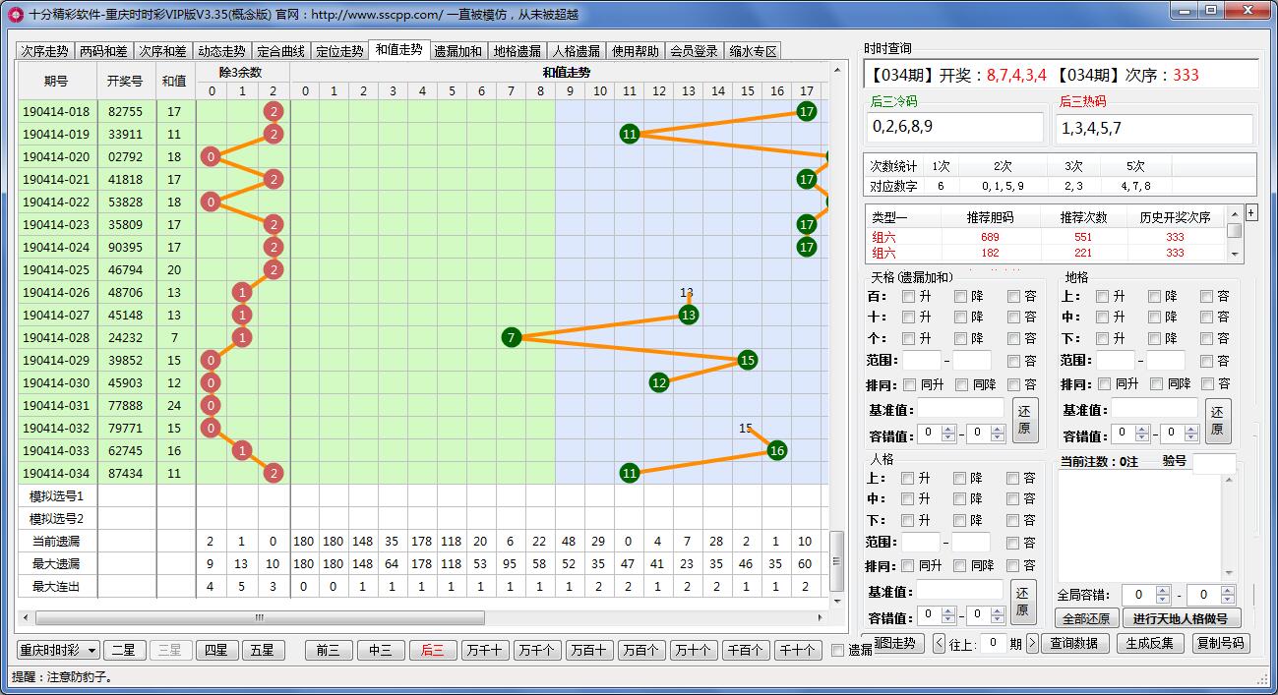Click the green 16 marker in row 190414-033
Viewport: 1278px width, 695px height.
776,450
